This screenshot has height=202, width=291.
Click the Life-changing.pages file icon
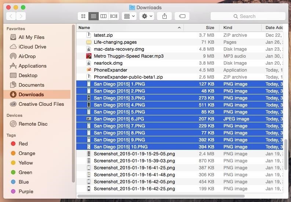click(x=89, y=42)
